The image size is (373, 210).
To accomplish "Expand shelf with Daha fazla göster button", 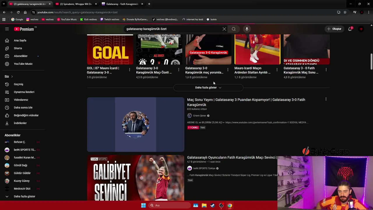I will coord(208,87).
